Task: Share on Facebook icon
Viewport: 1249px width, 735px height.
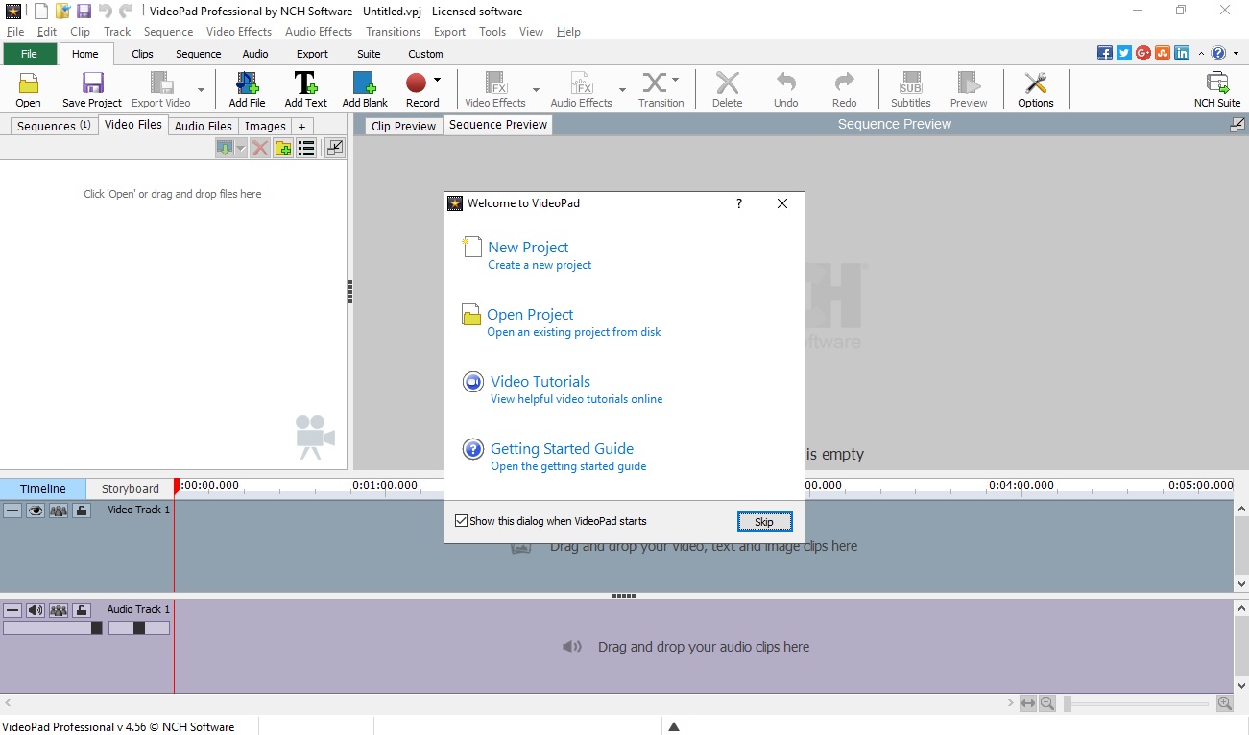Action: tap(1105, 53)
